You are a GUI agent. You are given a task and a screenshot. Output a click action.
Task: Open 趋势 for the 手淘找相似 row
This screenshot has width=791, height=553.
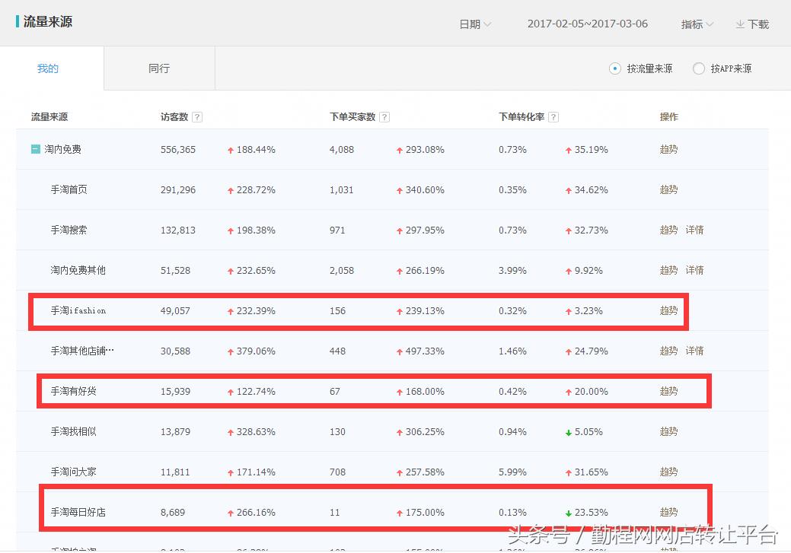point(668,431)
